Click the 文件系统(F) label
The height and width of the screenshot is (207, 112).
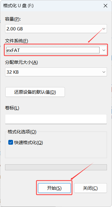17,41
